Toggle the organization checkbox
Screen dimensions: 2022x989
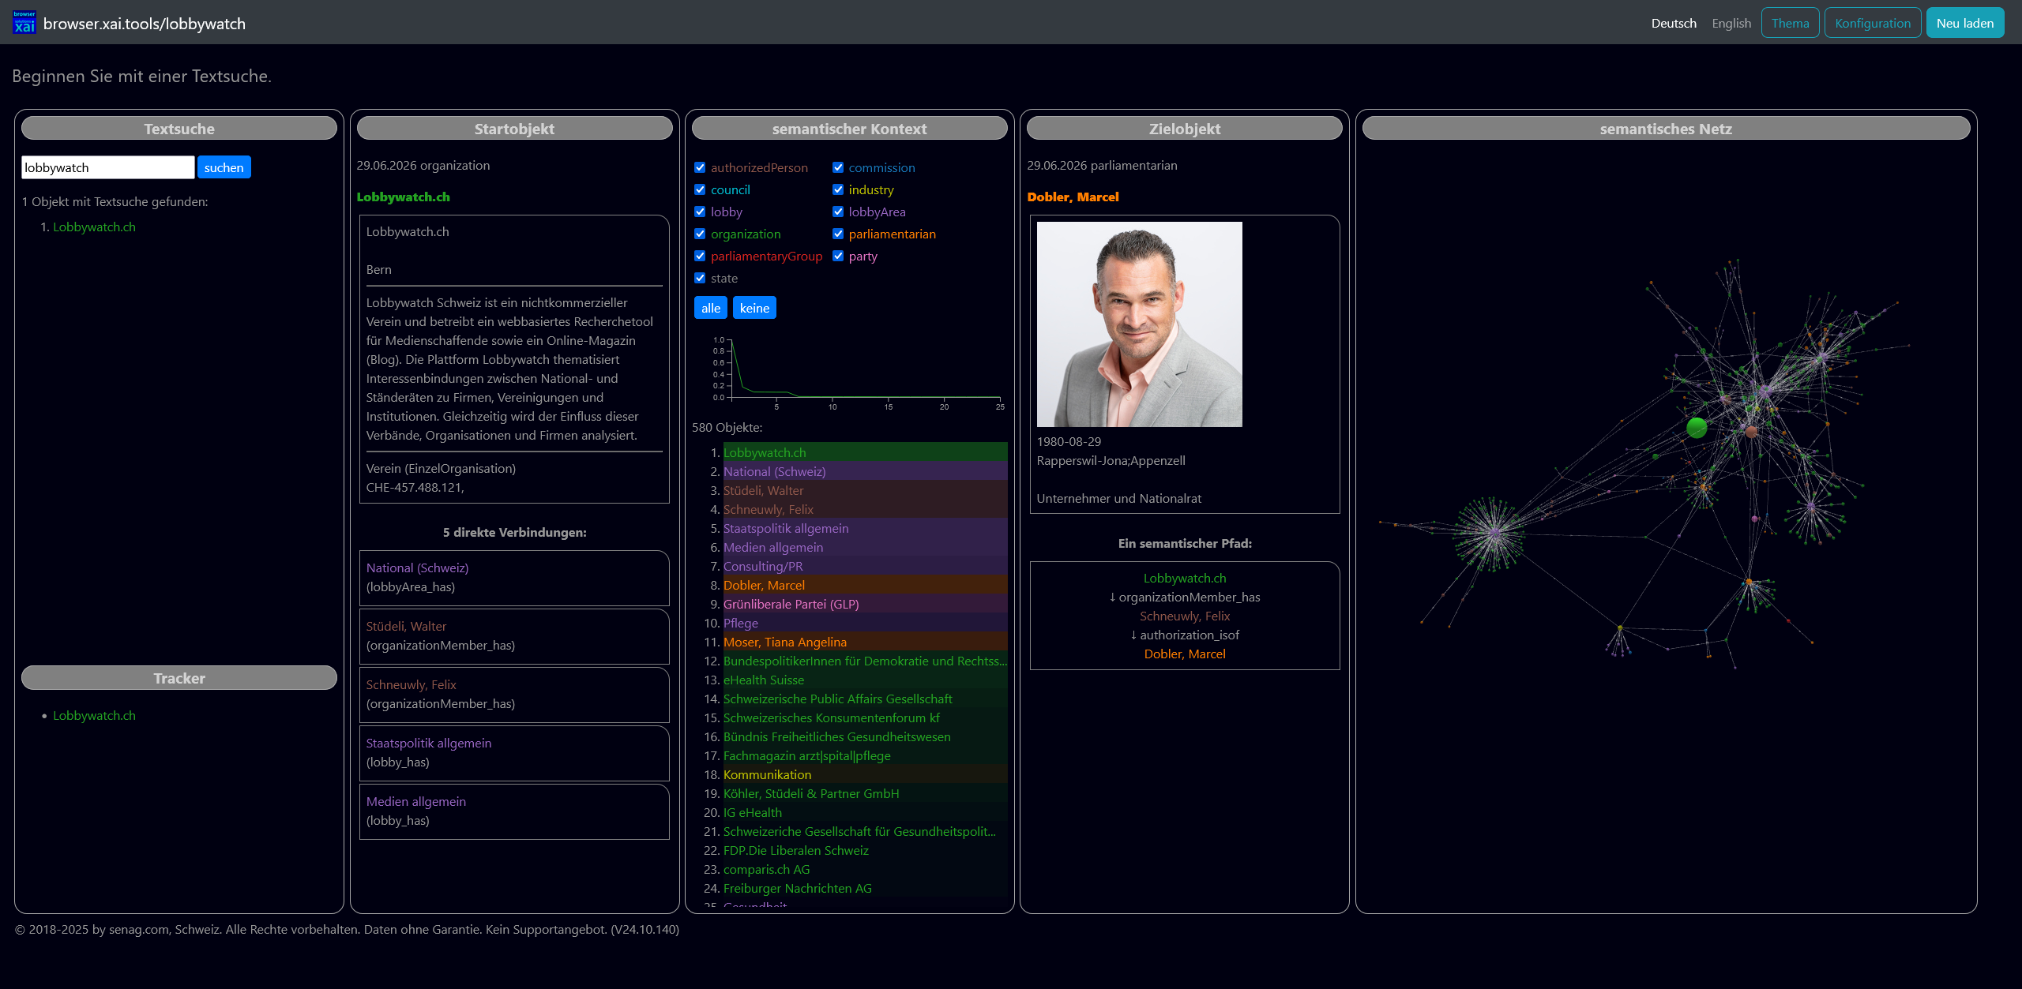point(700,234)
